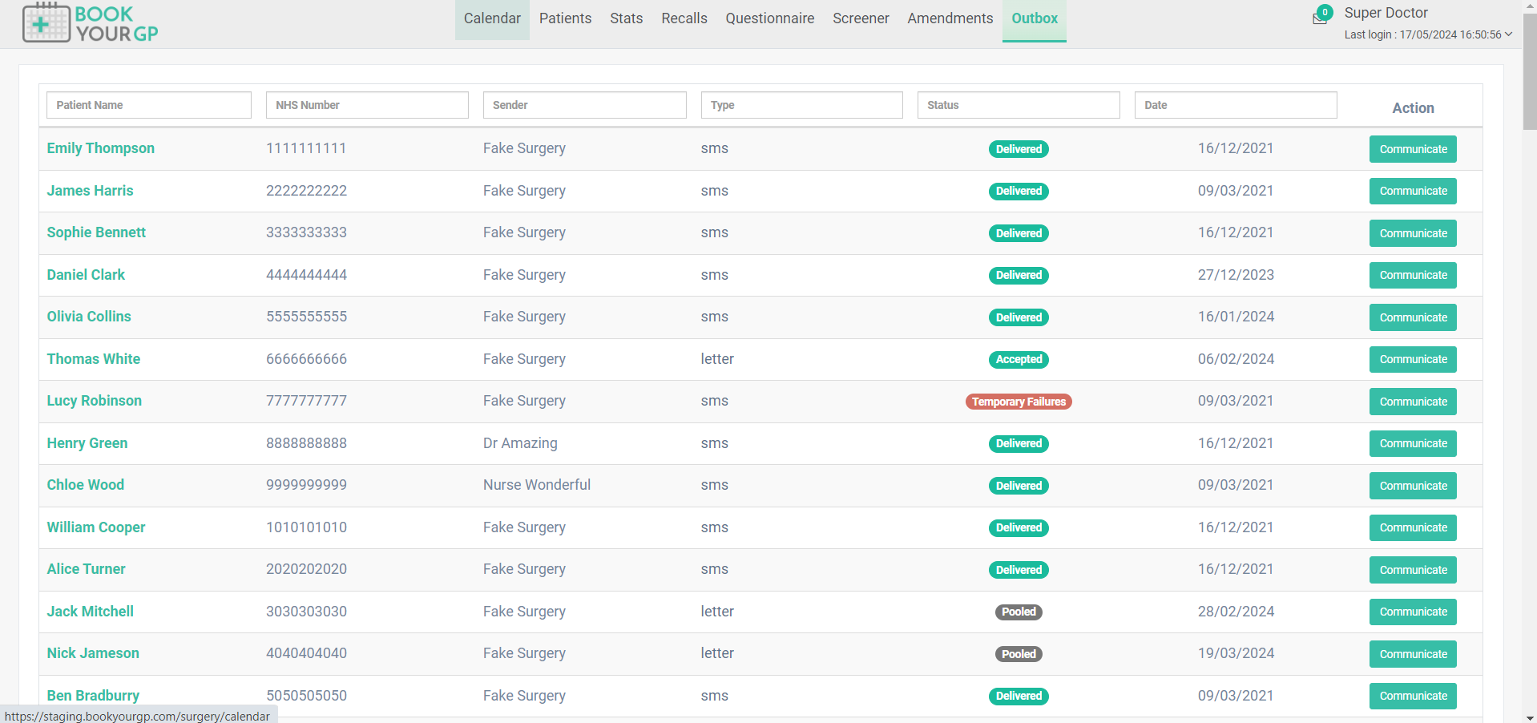This screenshot has height=723, width=1537.
Task: Click the scrollbar down arrow
Action: [x=1530, y=717]
